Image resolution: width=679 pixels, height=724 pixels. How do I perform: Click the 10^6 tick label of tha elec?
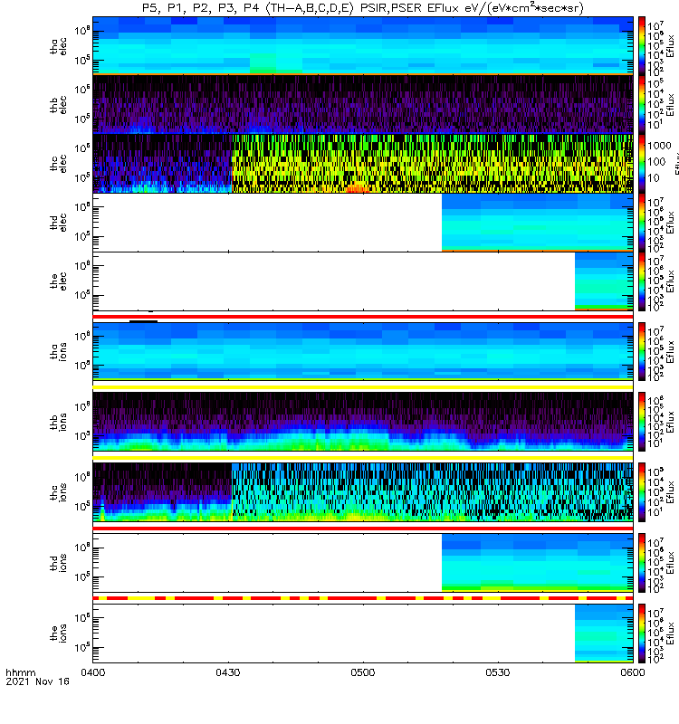tap(82, 31)
